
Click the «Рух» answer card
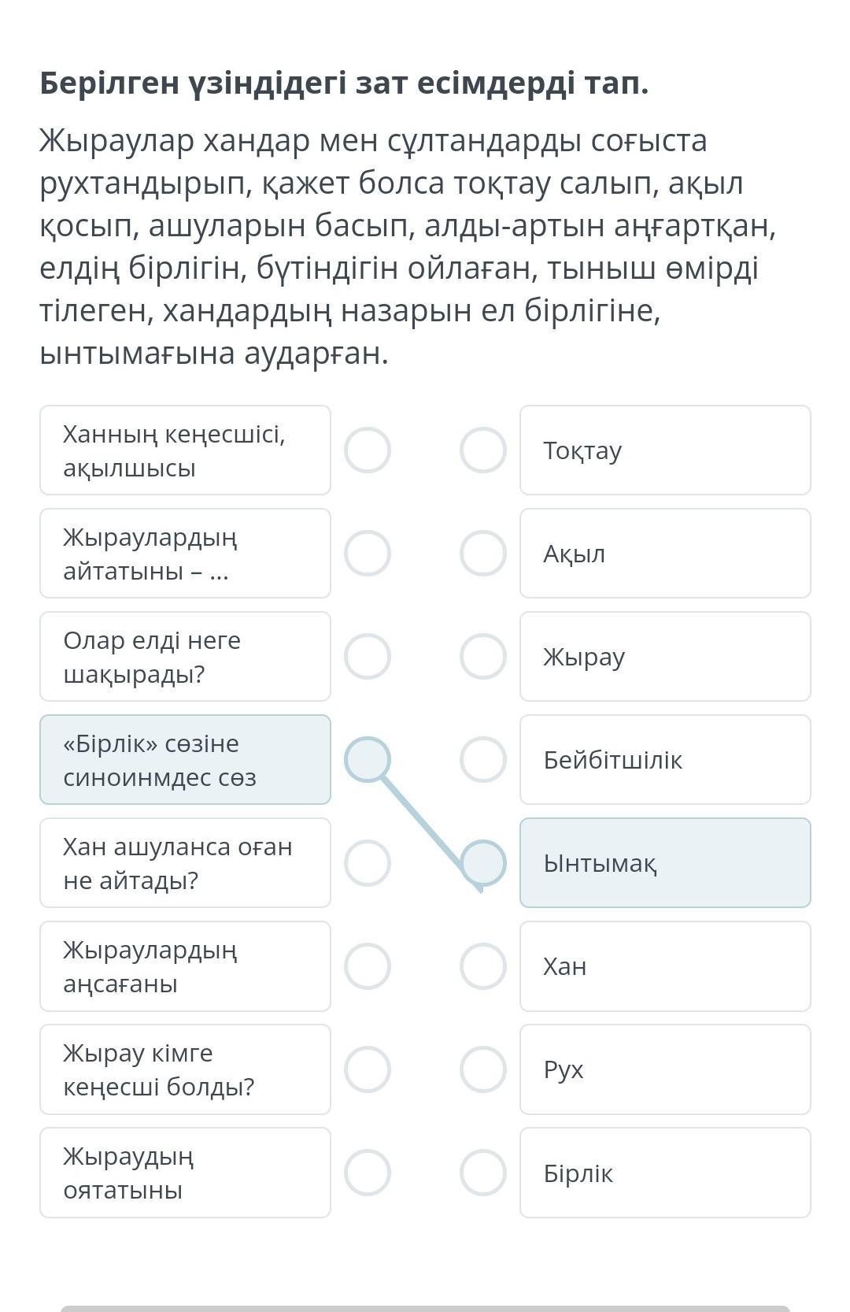(665, 1069)
